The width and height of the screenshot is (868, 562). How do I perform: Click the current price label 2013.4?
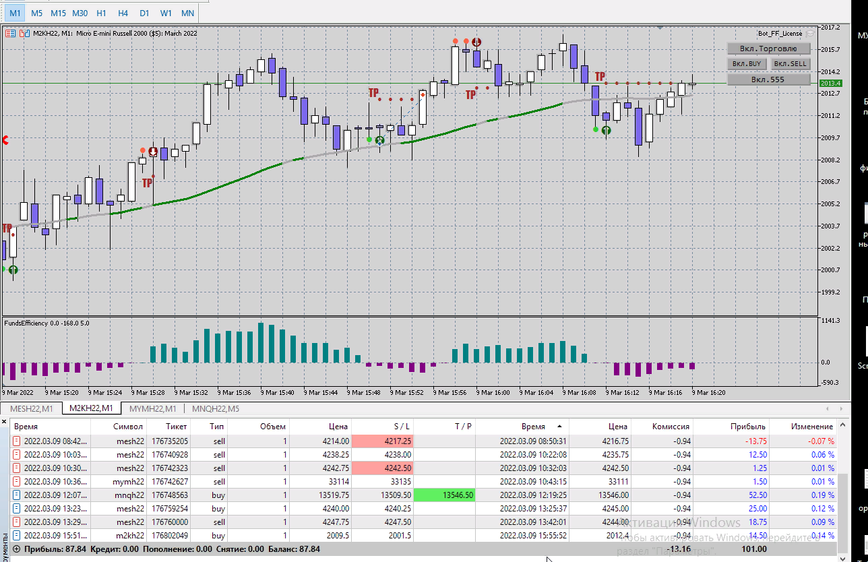831,83
